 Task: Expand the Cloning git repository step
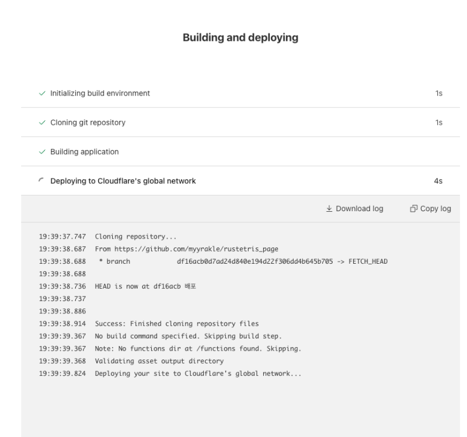coord(88,123)
